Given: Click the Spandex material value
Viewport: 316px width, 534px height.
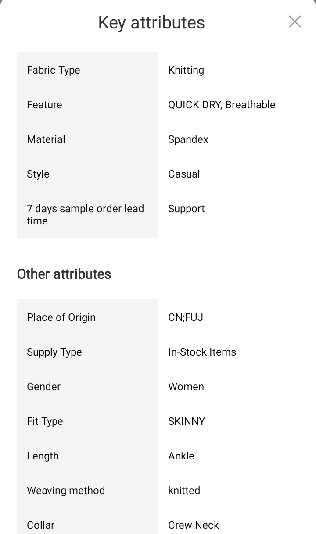Looking at the screenshot, I should click(188, 139).
